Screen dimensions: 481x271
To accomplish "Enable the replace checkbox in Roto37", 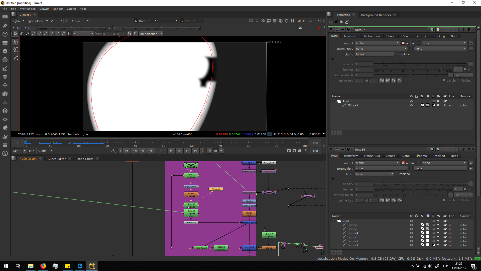I will point(396,54).
